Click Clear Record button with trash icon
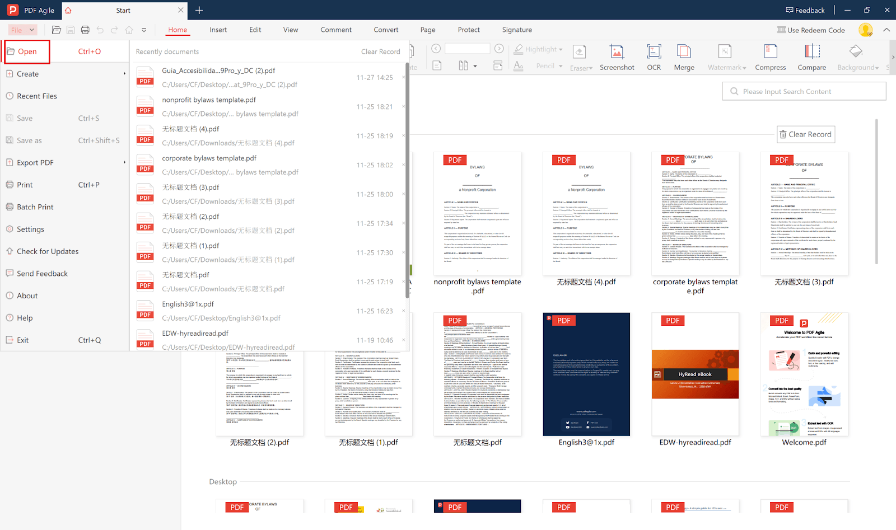This screenshot has width=896, height=530. (805, 134)
